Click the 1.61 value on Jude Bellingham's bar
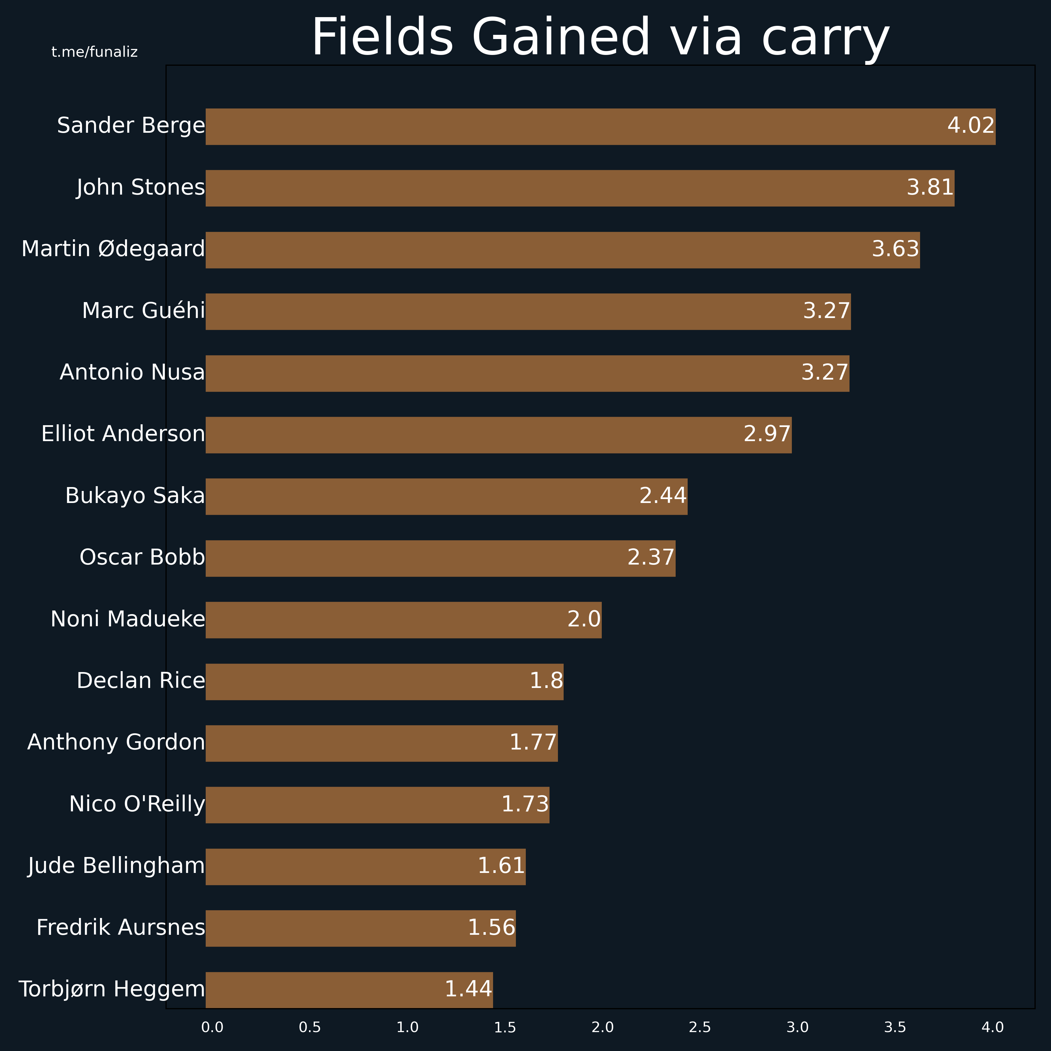1051x1051 pixels. pos(501,866)
